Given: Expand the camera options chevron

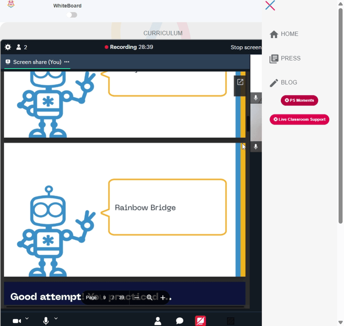Looking at the screenshot, I should (x=27, y=318).
